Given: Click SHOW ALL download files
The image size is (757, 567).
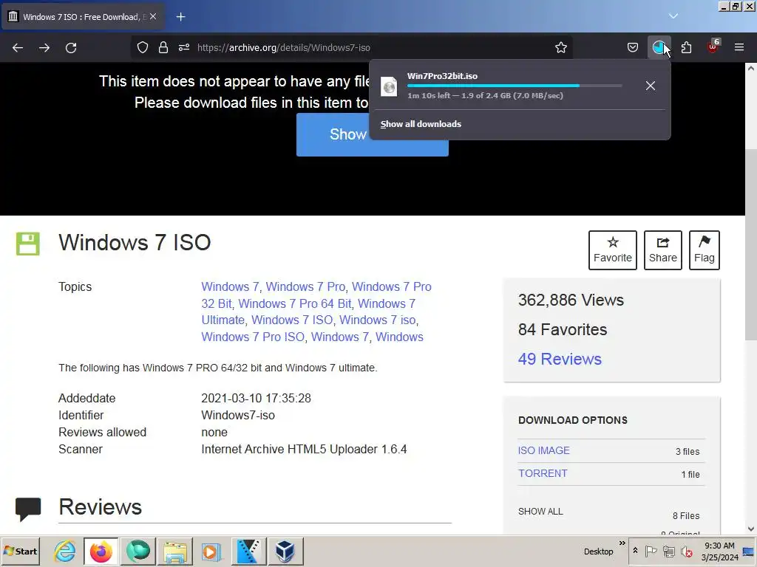Looking at the screenshot, I should coord(540,512).
